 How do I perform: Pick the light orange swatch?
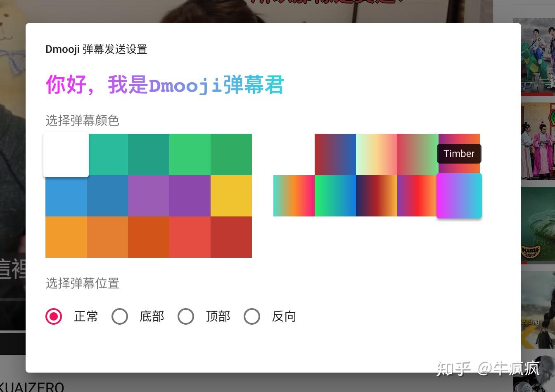66,237
